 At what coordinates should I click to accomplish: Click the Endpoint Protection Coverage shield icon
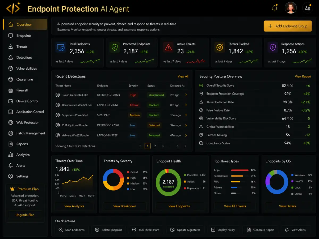(x=201, y=94)
